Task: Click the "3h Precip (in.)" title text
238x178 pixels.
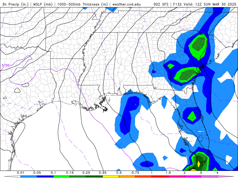Action: (x=15, y=4)
